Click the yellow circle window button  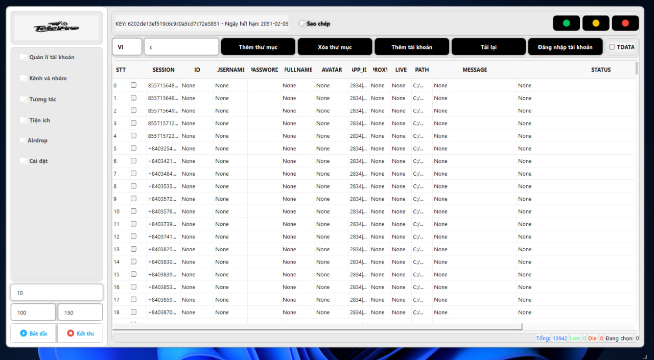pos(596,23)
